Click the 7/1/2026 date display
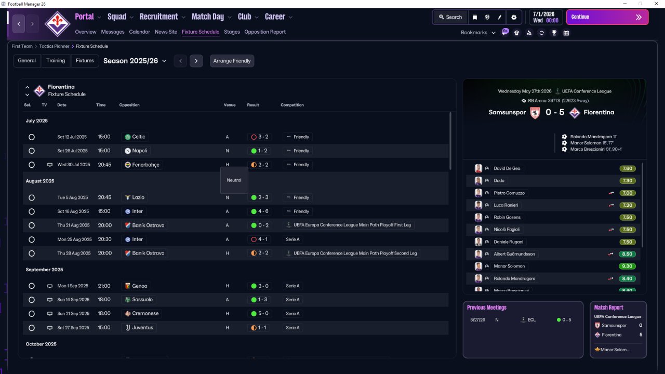Screen dimensions: 665x374 [546, 17]
